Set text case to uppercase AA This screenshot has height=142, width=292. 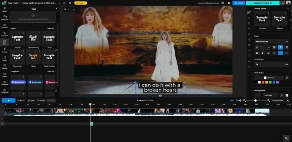tap(274, 53)
